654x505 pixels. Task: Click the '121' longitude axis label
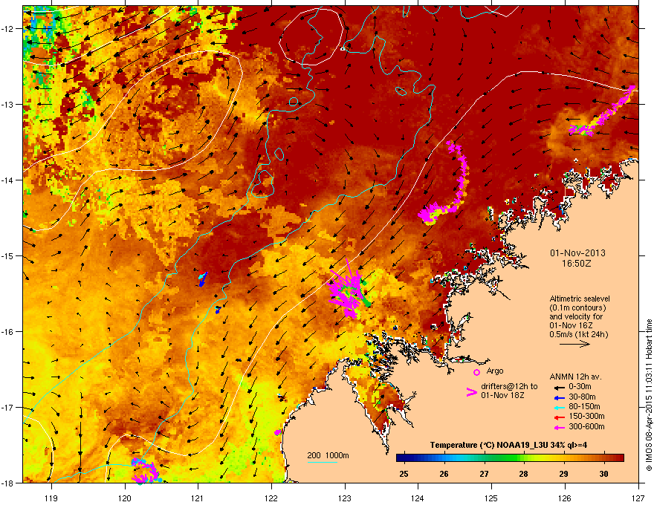[x=198, y=498]
